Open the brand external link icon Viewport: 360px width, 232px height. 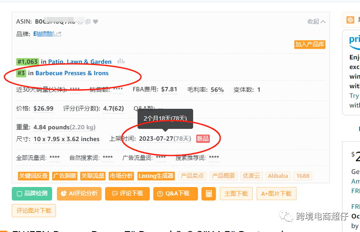click(x=59, y=34)
